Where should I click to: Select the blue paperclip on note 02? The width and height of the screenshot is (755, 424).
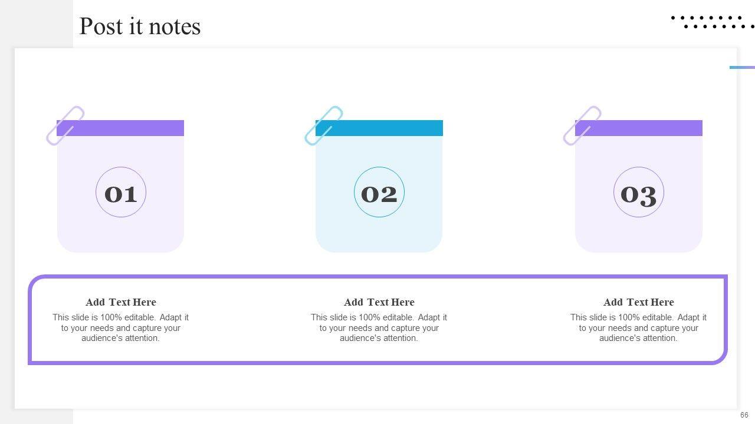point(324,125)
